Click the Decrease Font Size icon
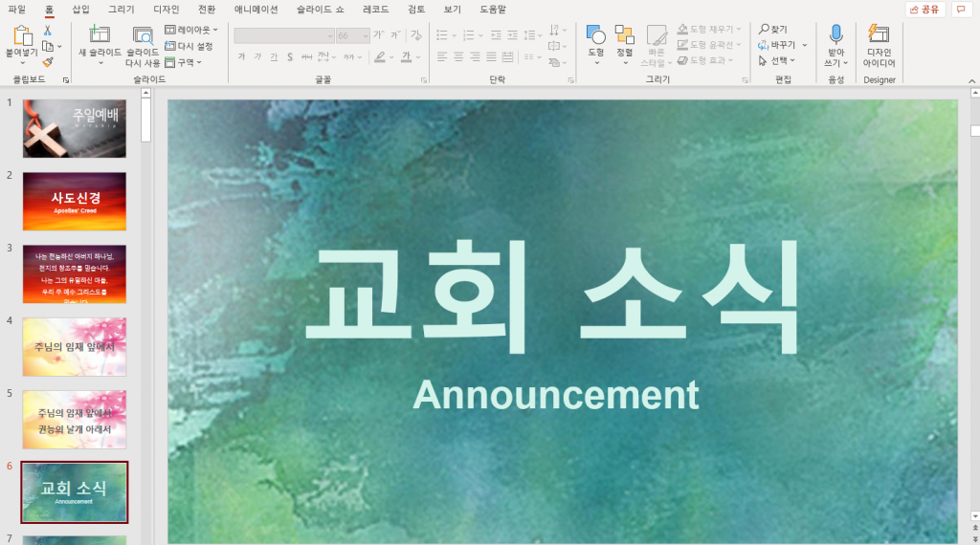980x545 pixels. click(x=395, y=35)
